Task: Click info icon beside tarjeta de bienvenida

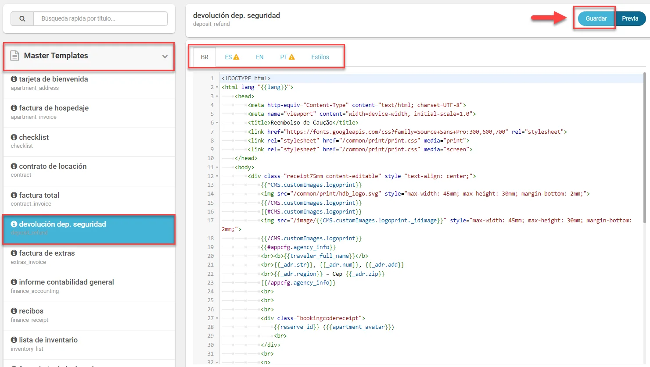Action: tap(14, 79)
